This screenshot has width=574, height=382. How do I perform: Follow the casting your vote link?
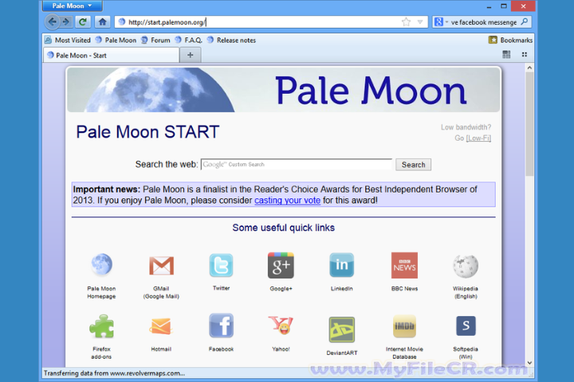click(x=287, y=201)
